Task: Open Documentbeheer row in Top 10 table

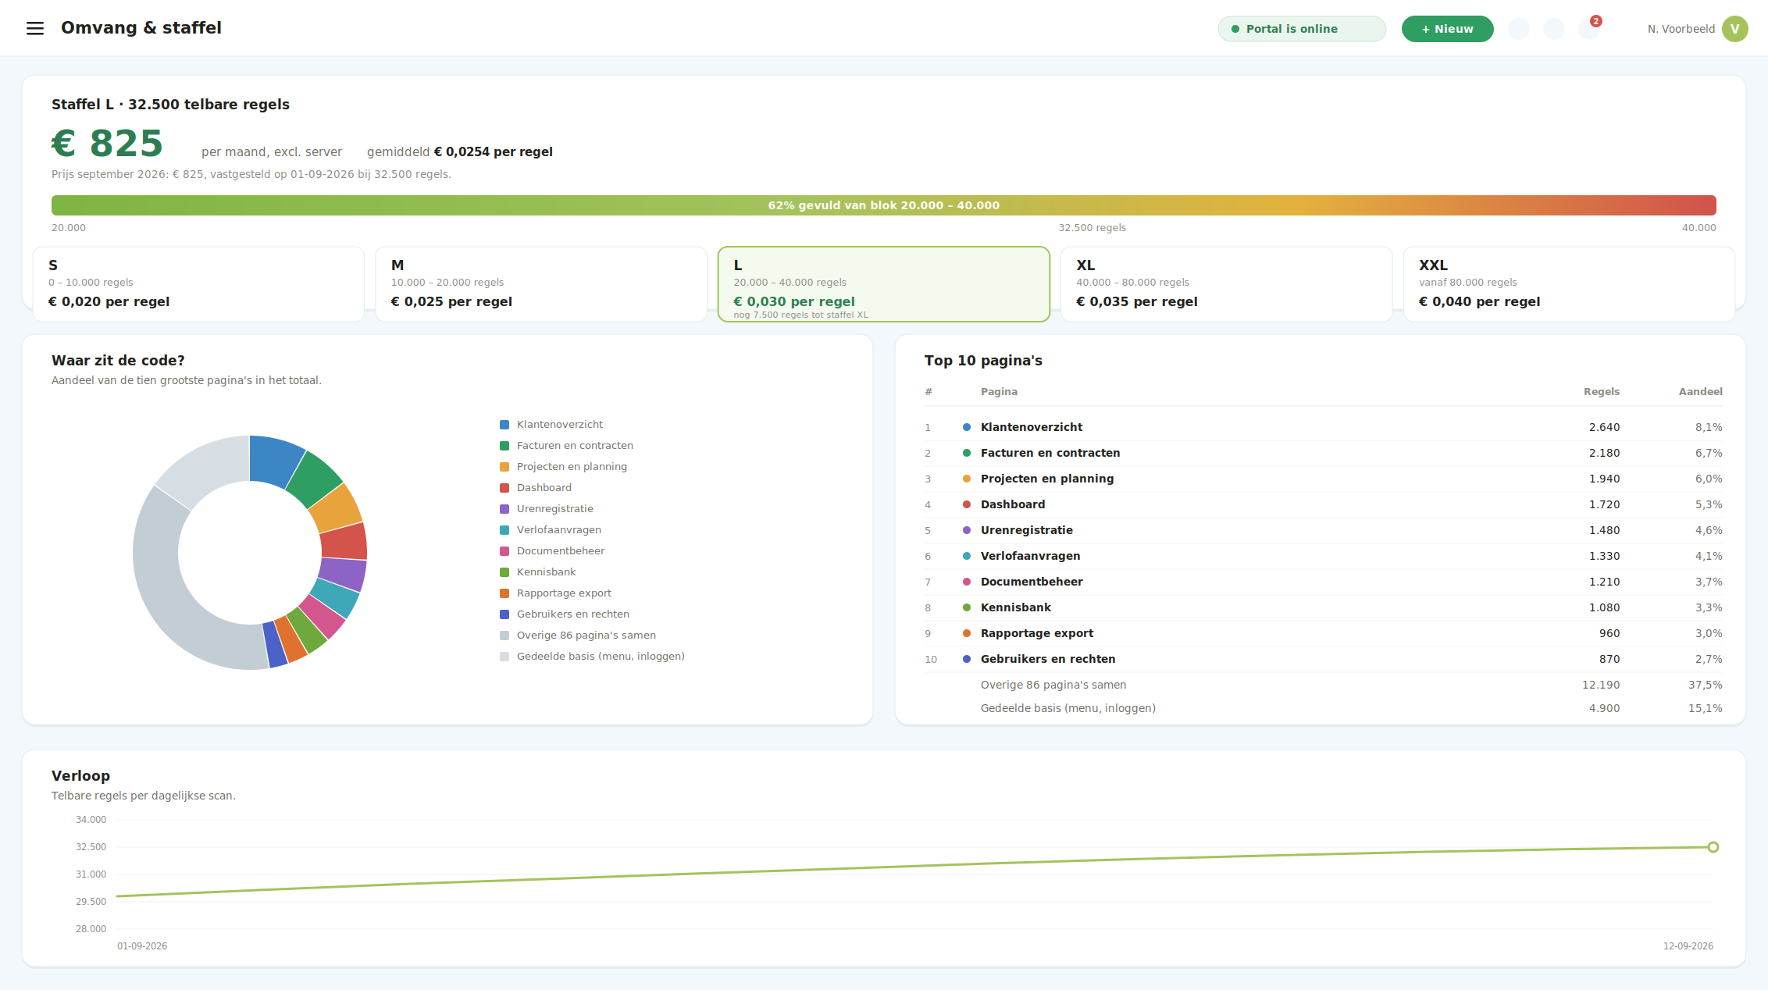Action: [x=1323, y=582]
